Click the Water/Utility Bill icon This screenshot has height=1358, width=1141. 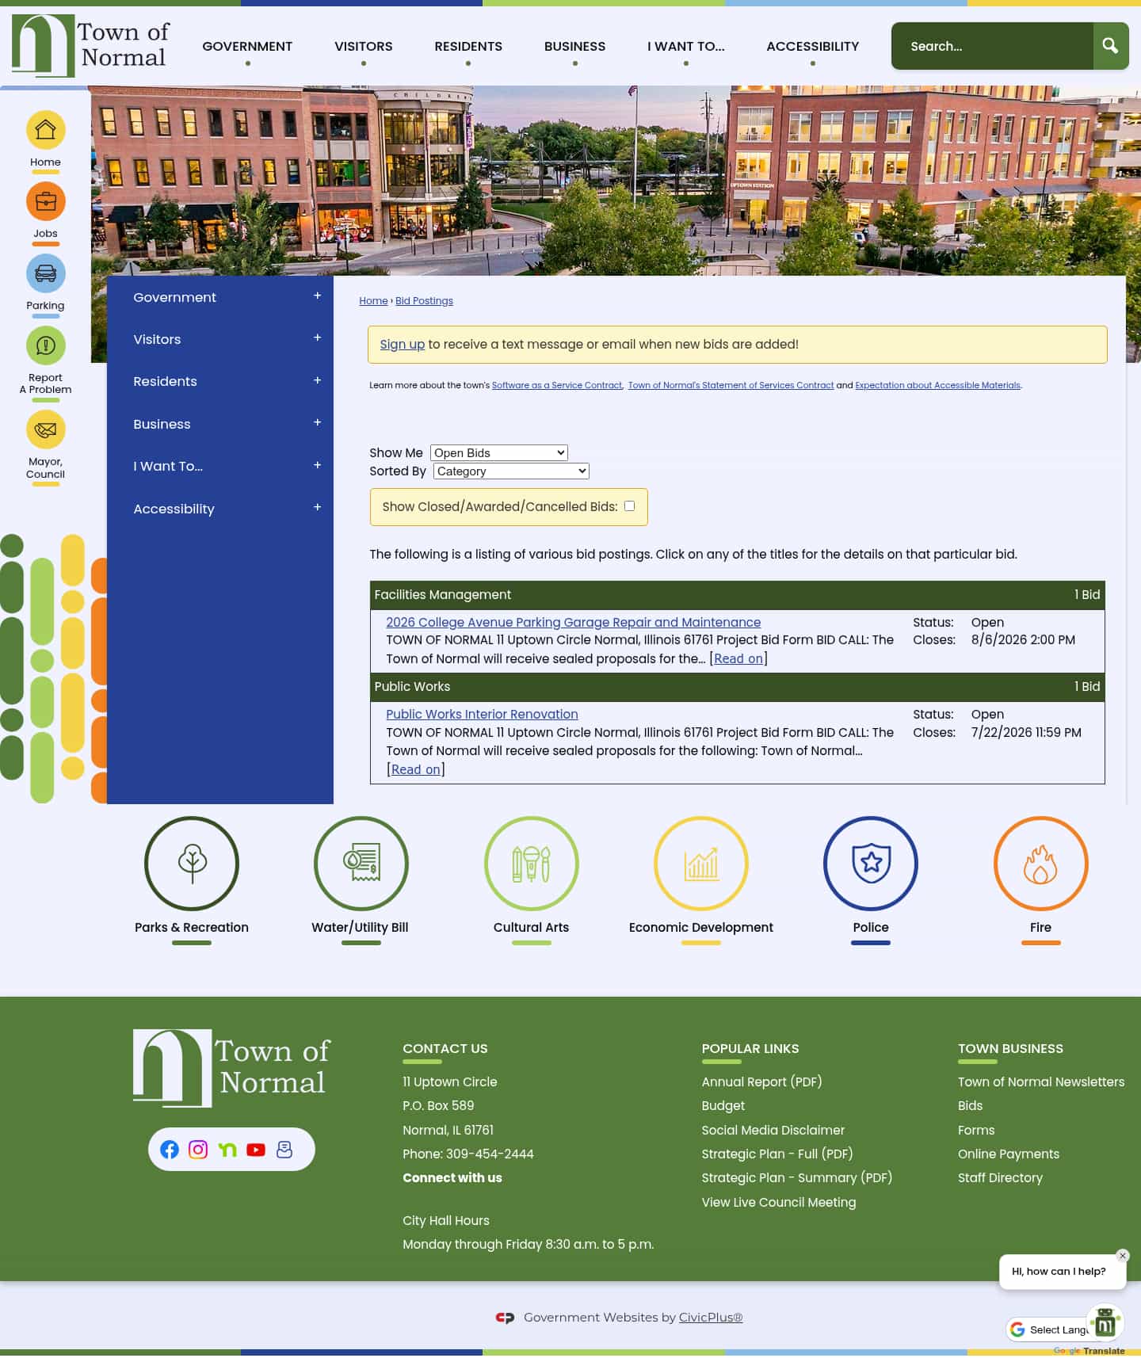361,864
